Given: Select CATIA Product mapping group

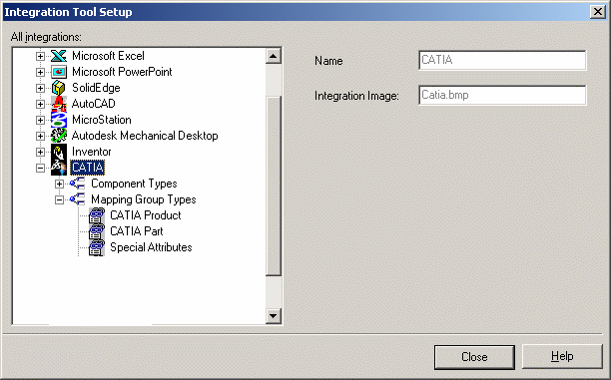Looking at the screenshot, I should [x=146, y=215].
